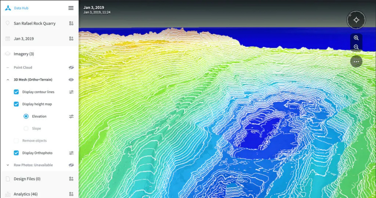Click the location pin icon for San Rafael Rock Quarry

click(8, 23)
